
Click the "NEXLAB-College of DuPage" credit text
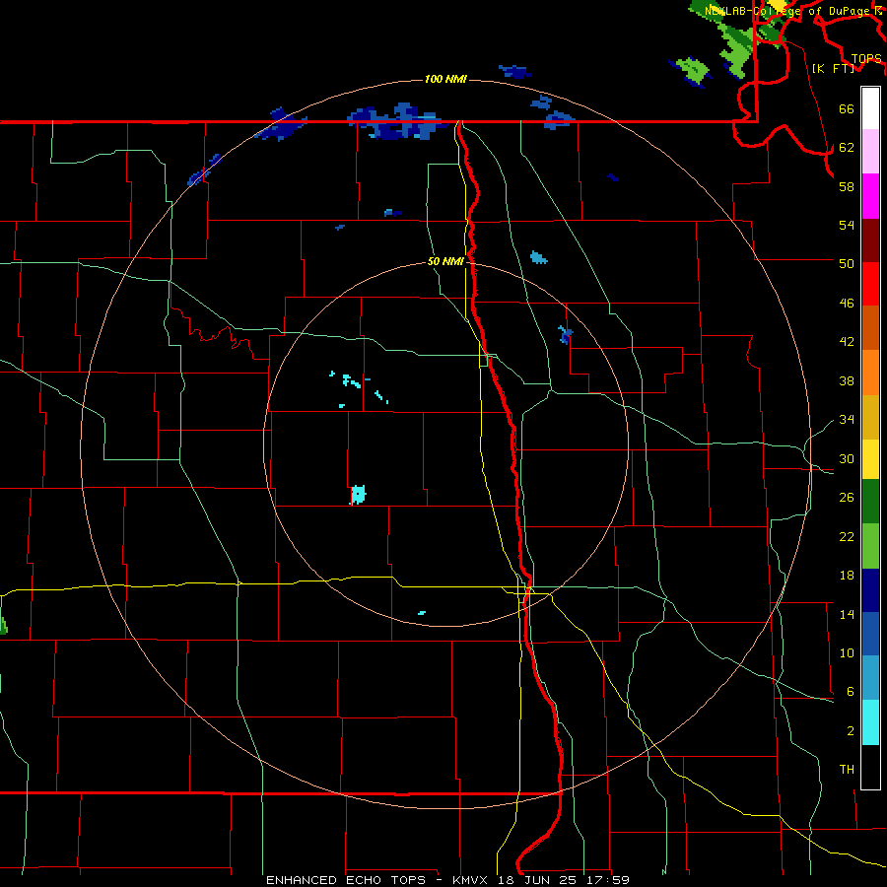coord(786,11)
